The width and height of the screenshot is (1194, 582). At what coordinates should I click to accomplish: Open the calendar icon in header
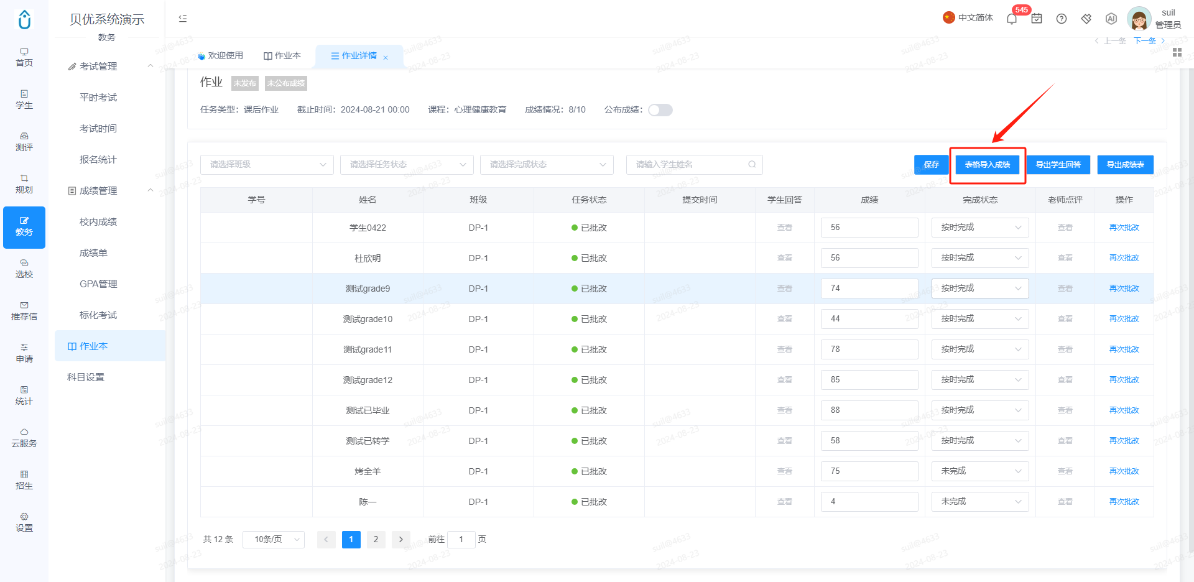[1037, 19]
